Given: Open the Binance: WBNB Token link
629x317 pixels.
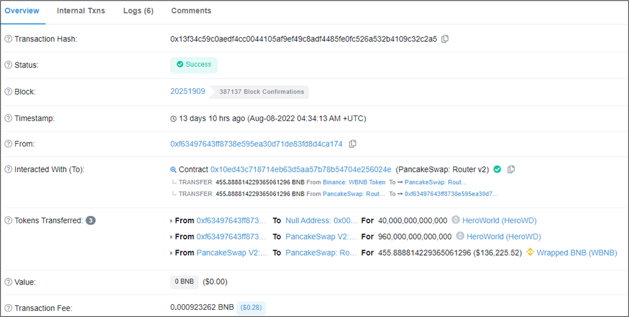Looking at the screenshot, I should (354, 182).
